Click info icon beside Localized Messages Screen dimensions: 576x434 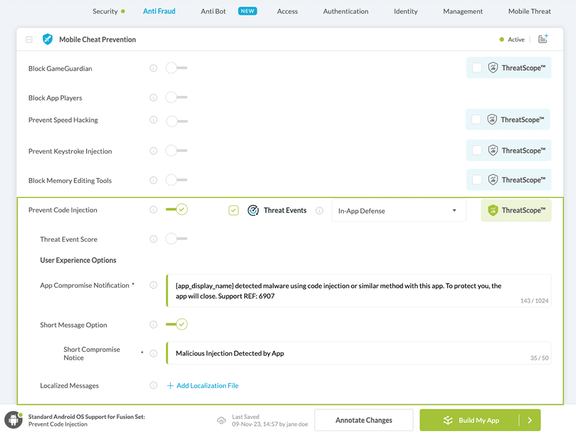tap(153, 386)
